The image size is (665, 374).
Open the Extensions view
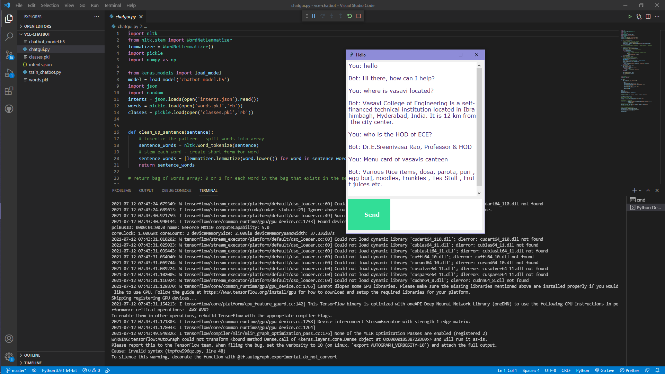click(9, 91)
